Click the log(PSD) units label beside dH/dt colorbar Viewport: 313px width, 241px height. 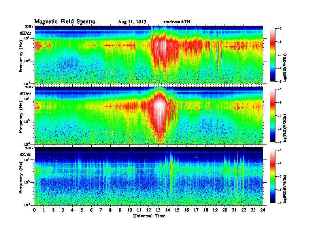[285, 67]
